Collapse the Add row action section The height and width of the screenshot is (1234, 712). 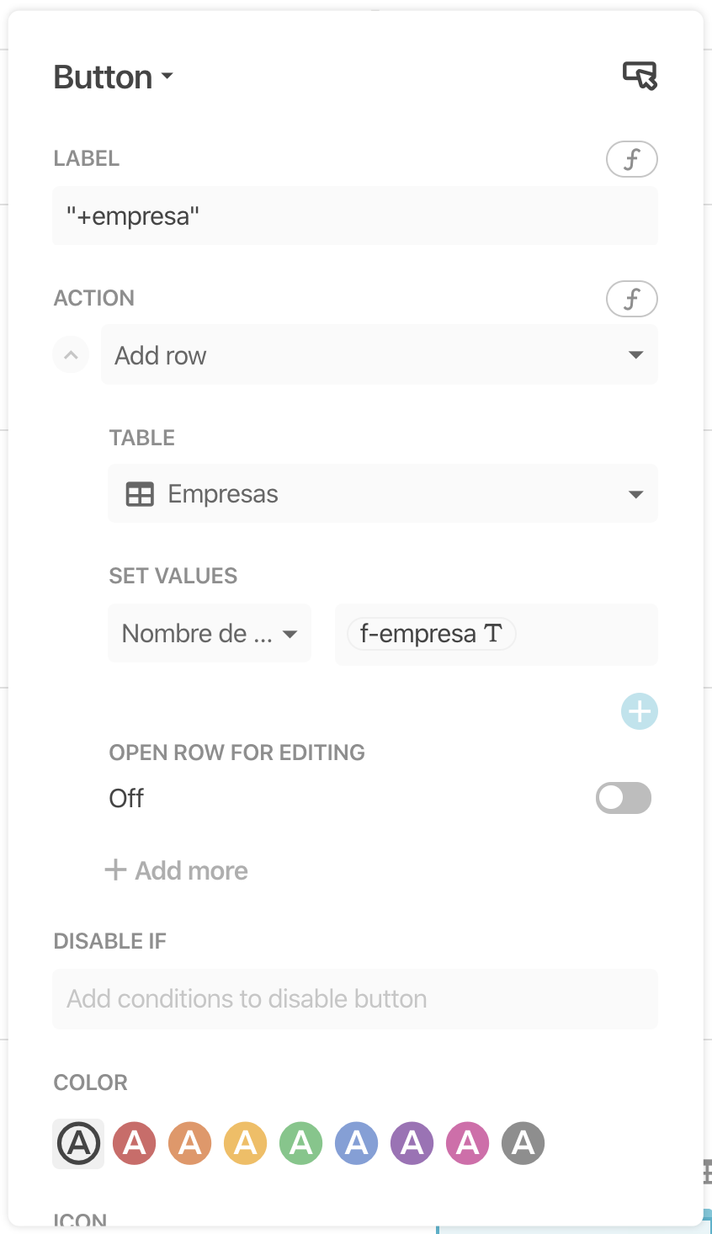(x=72, y=355)
